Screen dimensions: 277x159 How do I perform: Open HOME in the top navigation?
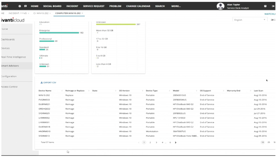(35, 6)
